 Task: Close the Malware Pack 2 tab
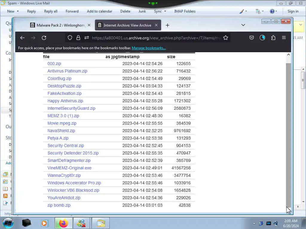point(89,25)
